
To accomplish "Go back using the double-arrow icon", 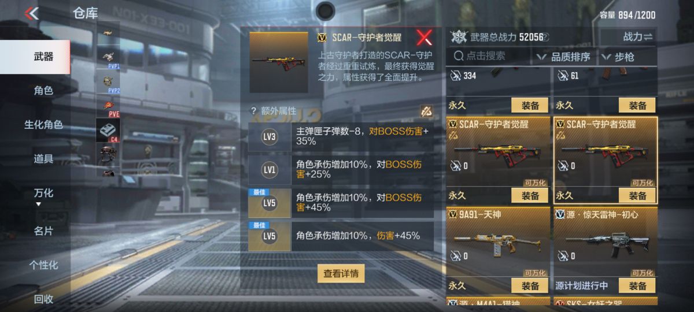I will (32, 13).
